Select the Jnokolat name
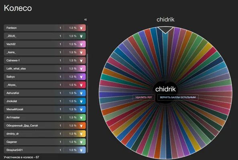The width and height of the screenshot is (238, 160). pyautogui.click(x=12, y=101)
